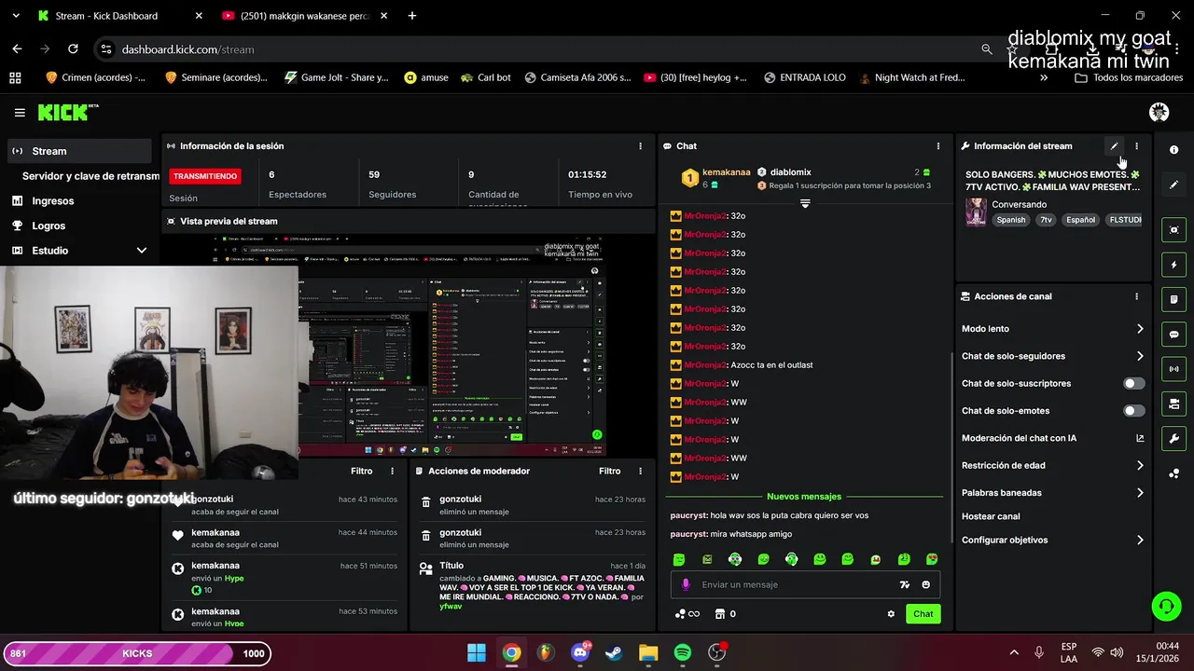Toggle the lightning bolt panel icon in right sidebar

pyautogui.click(x=1173, y=265)
